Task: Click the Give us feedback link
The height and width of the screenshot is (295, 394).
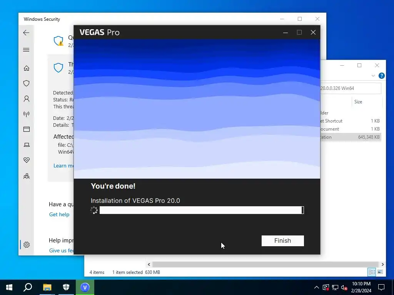Action: tap(61, 250)
